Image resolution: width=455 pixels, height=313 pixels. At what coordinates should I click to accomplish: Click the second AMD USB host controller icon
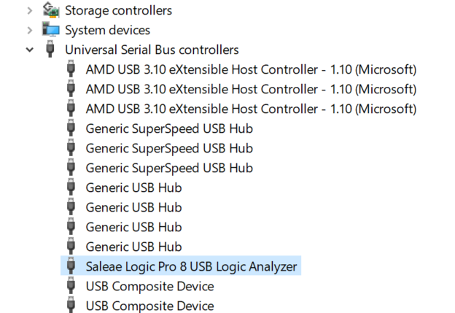pos(71,90)
